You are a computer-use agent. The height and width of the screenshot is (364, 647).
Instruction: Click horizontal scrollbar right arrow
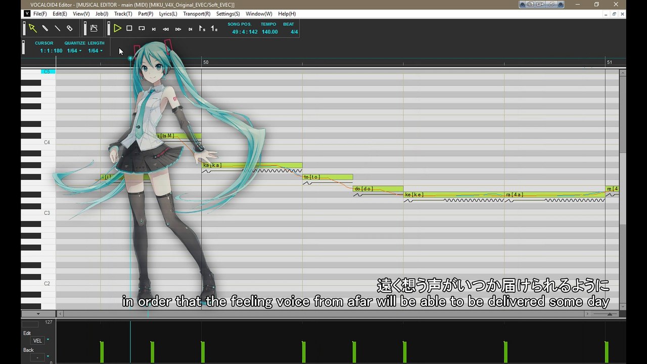pos(587,314)
